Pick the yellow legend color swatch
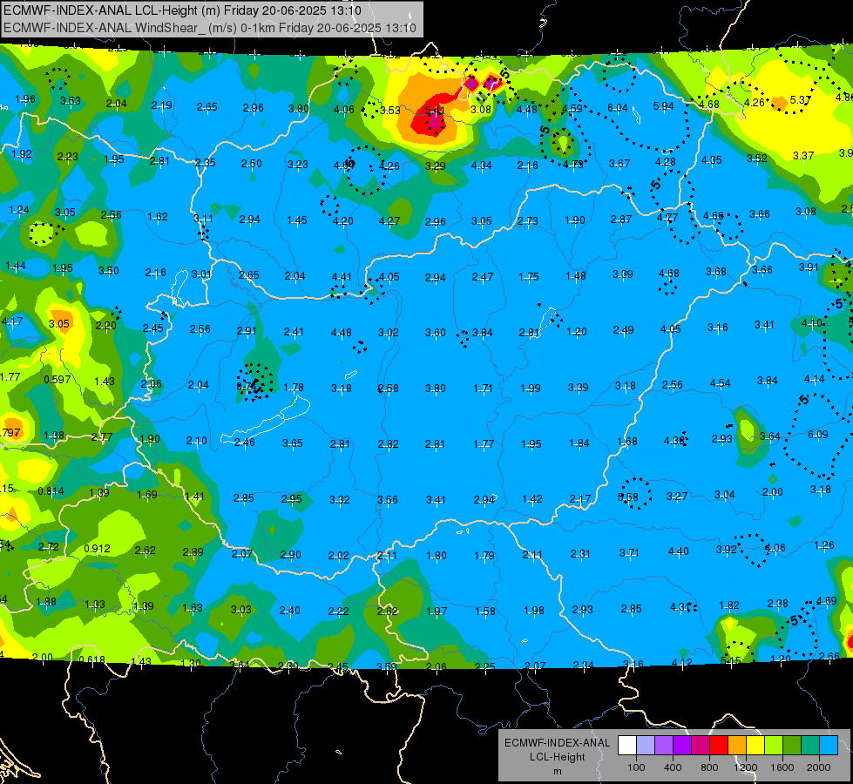Viewport: 853px width, 784px height. (755, 746)
